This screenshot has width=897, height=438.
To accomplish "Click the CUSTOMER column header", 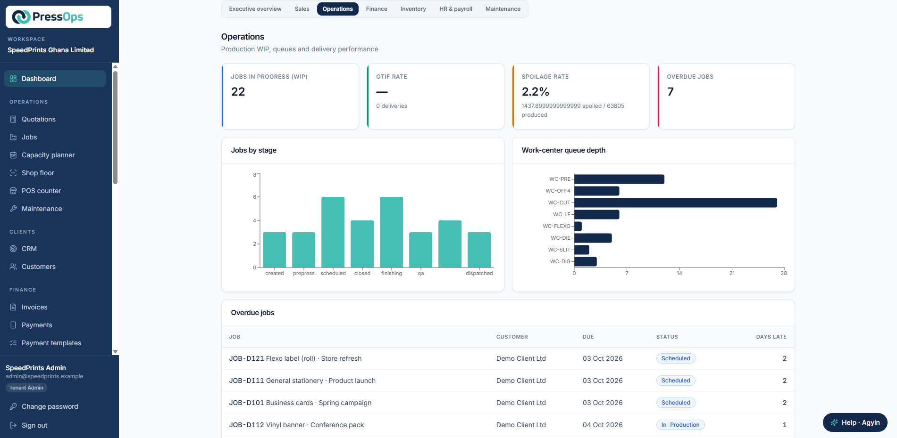I will coord(512,337).
